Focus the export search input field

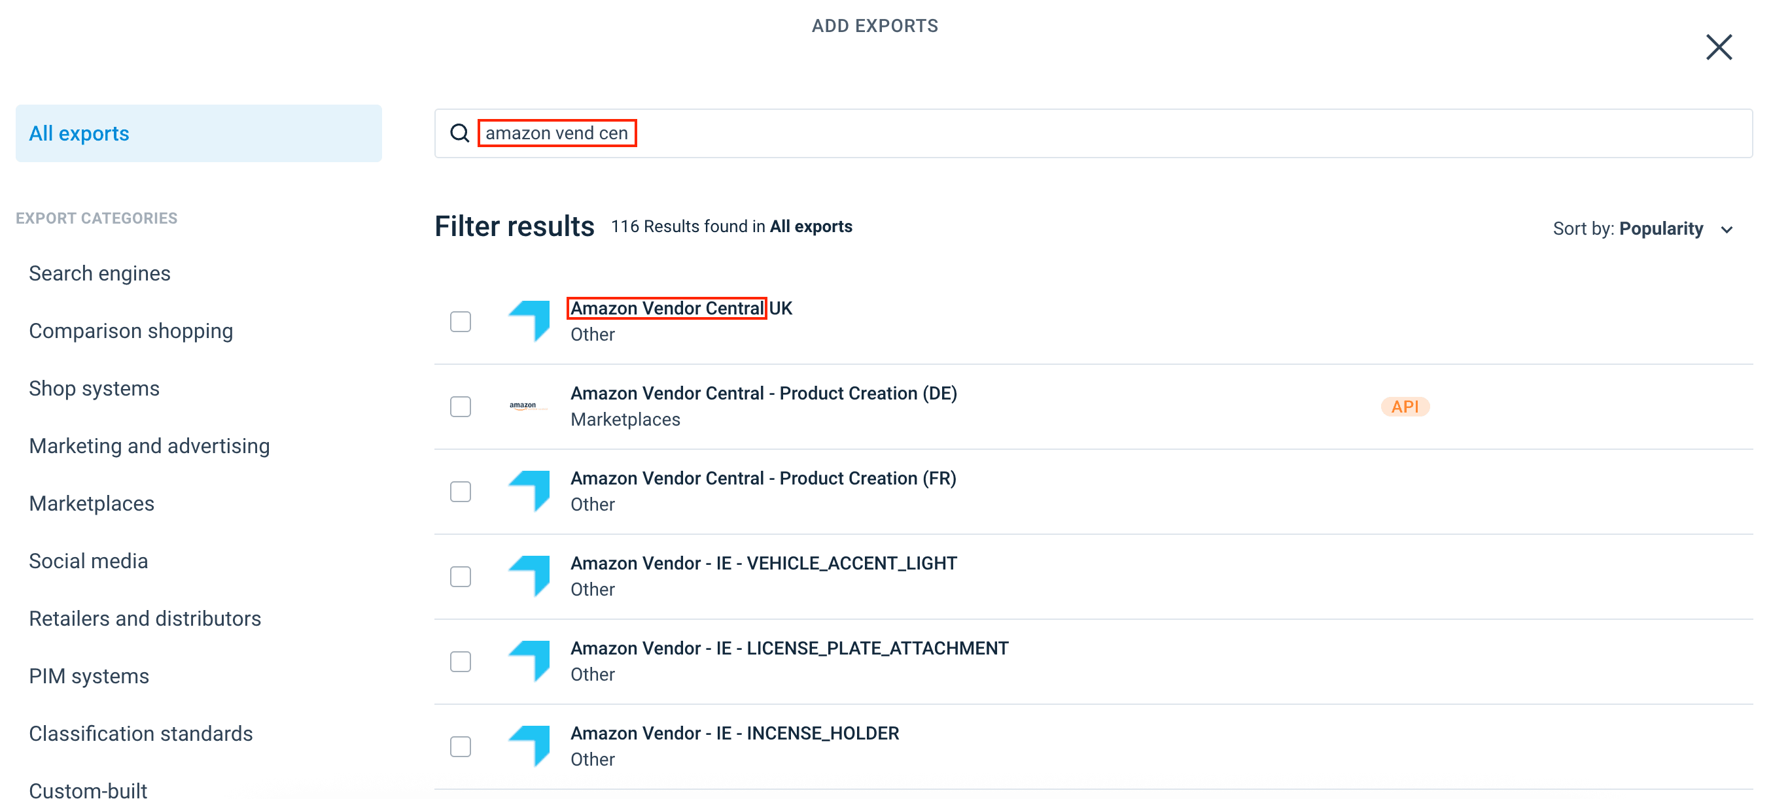point(1112,133)
